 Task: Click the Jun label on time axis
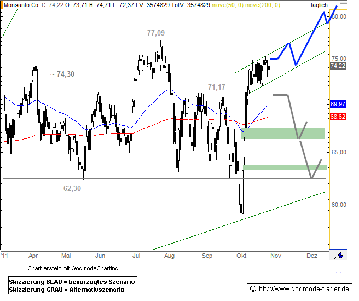100,256
